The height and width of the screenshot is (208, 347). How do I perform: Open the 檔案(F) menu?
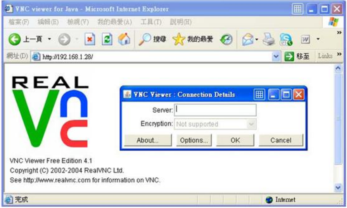click(19, 22)
